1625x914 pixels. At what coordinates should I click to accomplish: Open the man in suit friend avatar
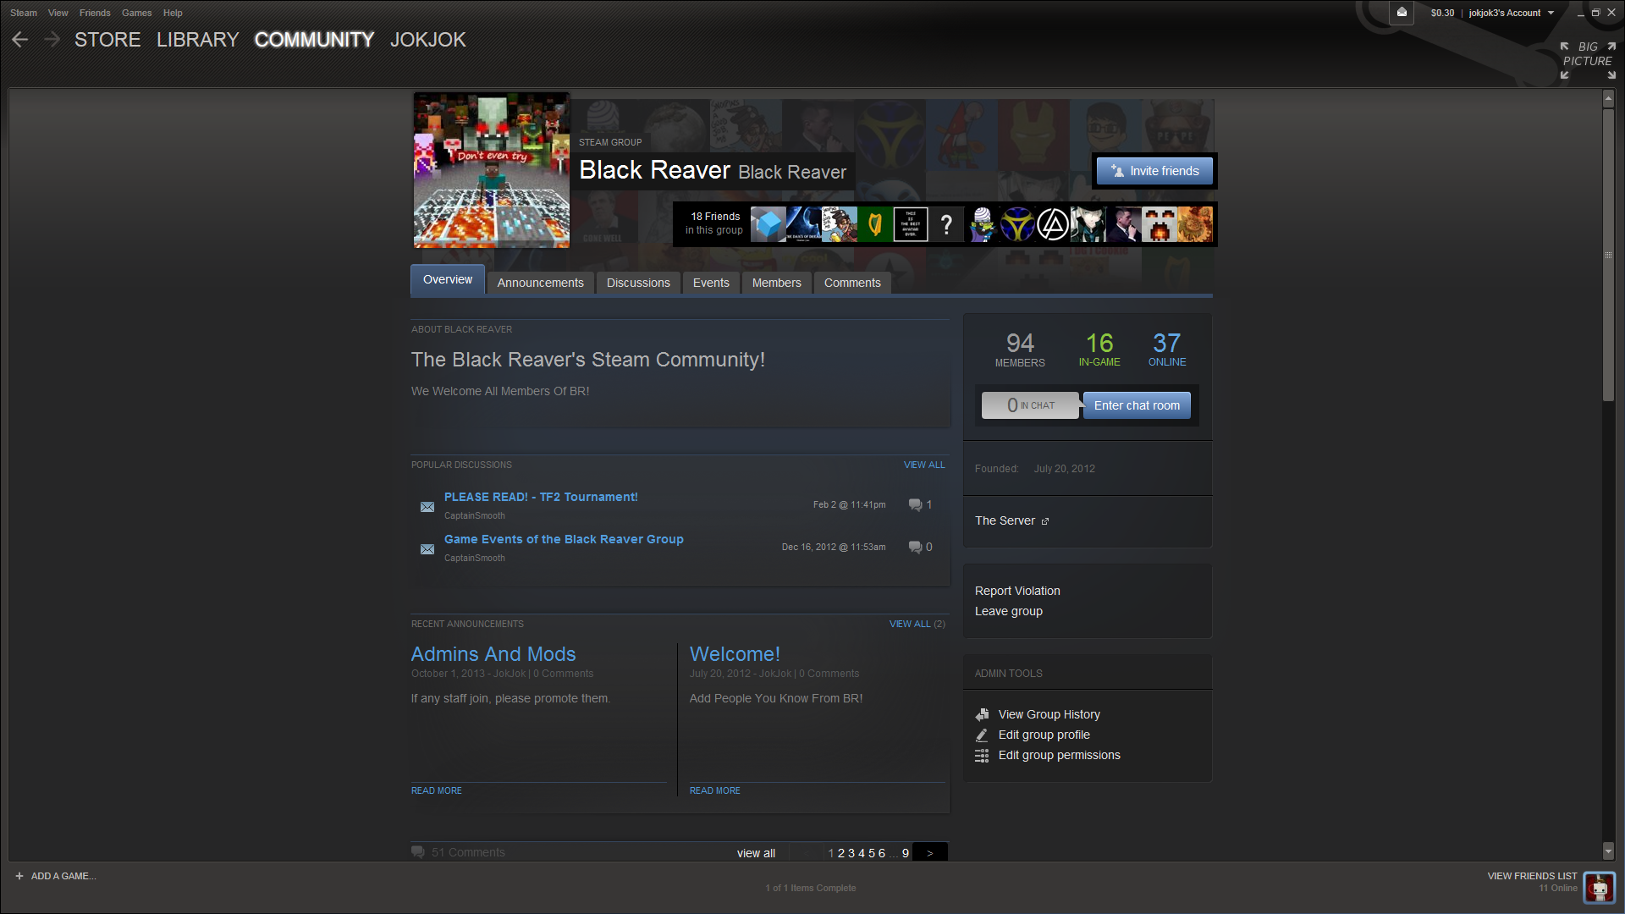[1124, 224]
